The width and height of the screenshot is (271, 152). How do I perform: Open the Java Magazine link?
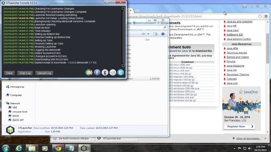point(235,66)
